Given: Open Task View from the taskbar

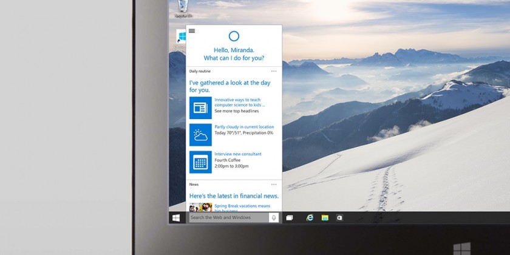Looking at the screenshot, I should pyautogui.click(x=290, y=217).
